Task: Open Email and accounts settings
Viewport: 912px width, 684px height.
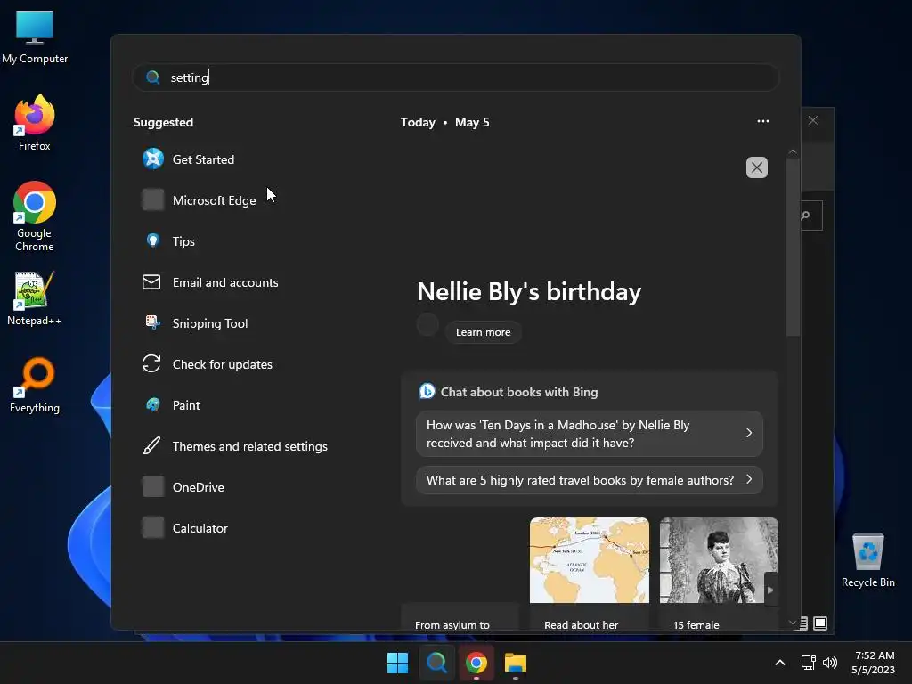Action: pos(210,282)
